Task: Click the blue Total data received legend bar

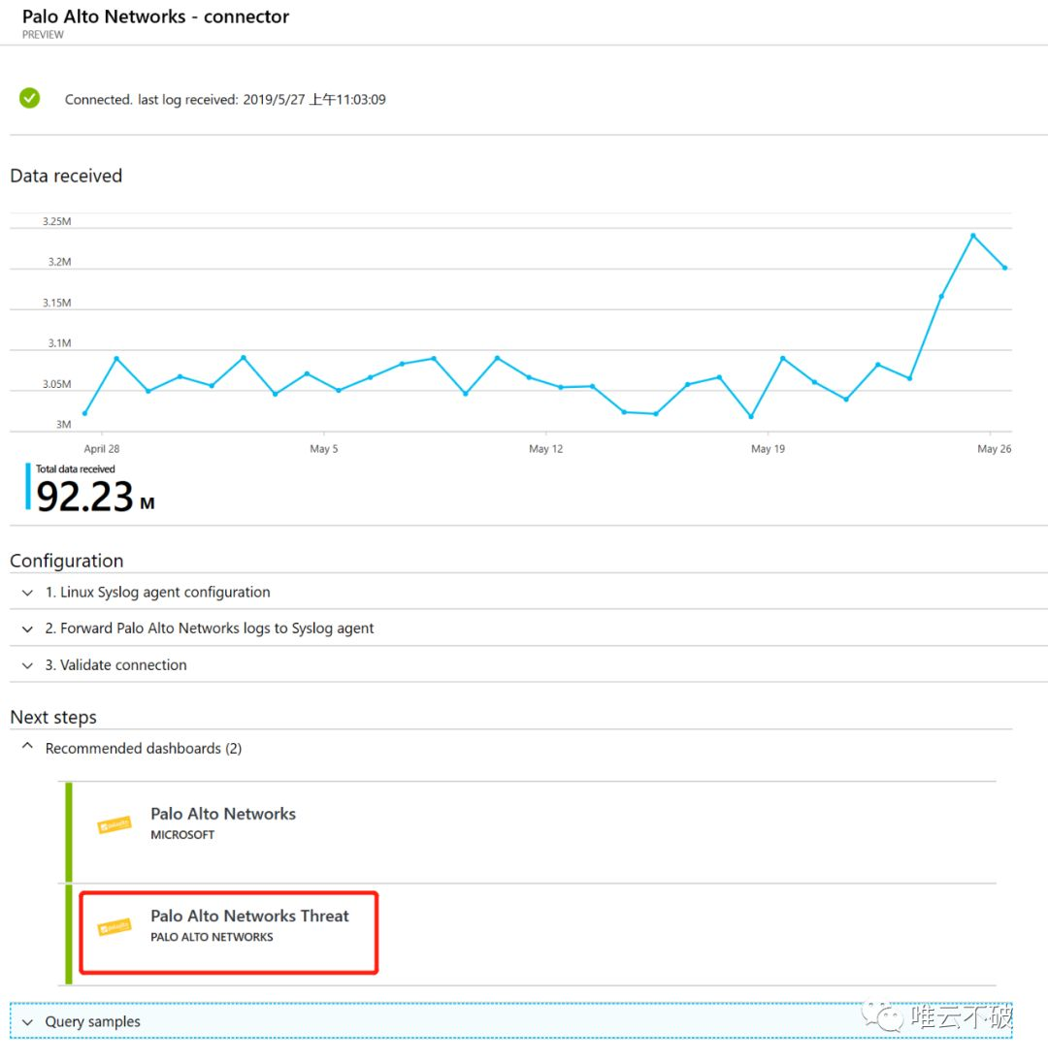Action: [x=28, y=486]
